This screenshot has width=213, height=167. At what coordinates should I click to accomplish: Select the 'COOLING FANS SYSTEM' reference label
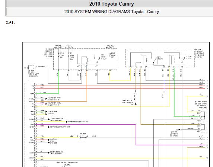[54, 141]
